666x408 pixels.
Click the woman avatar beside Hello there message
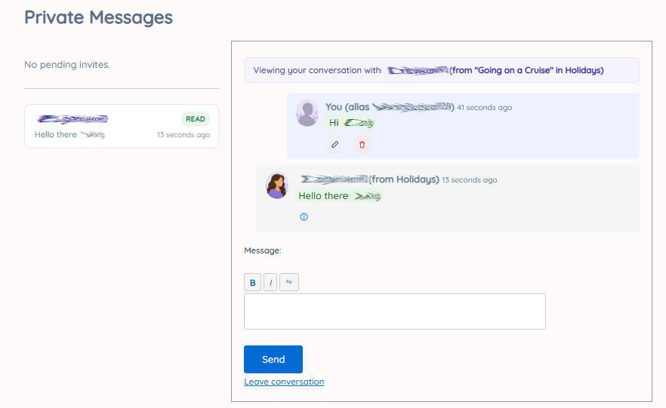coord(277,186)
